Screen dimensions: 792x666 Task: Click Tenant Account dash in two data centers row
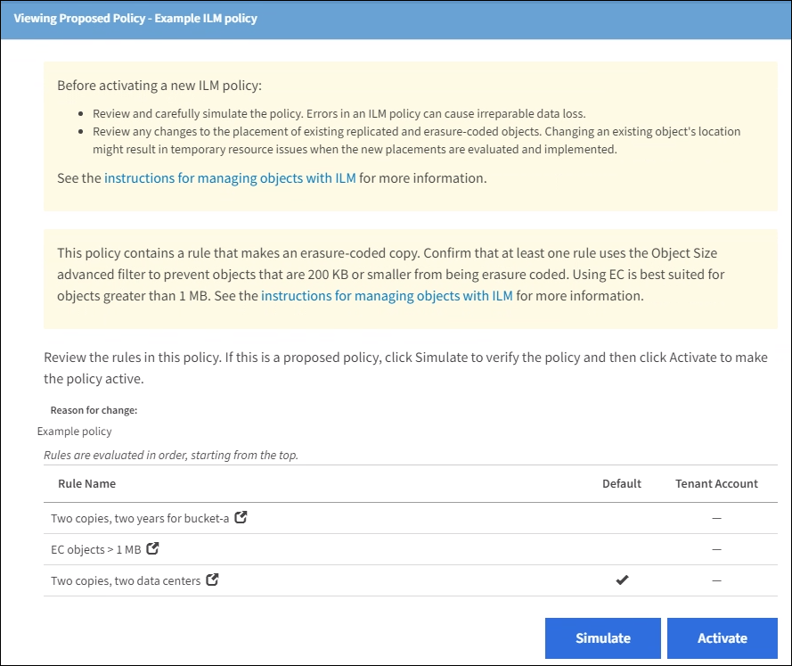tap(716, 580)
